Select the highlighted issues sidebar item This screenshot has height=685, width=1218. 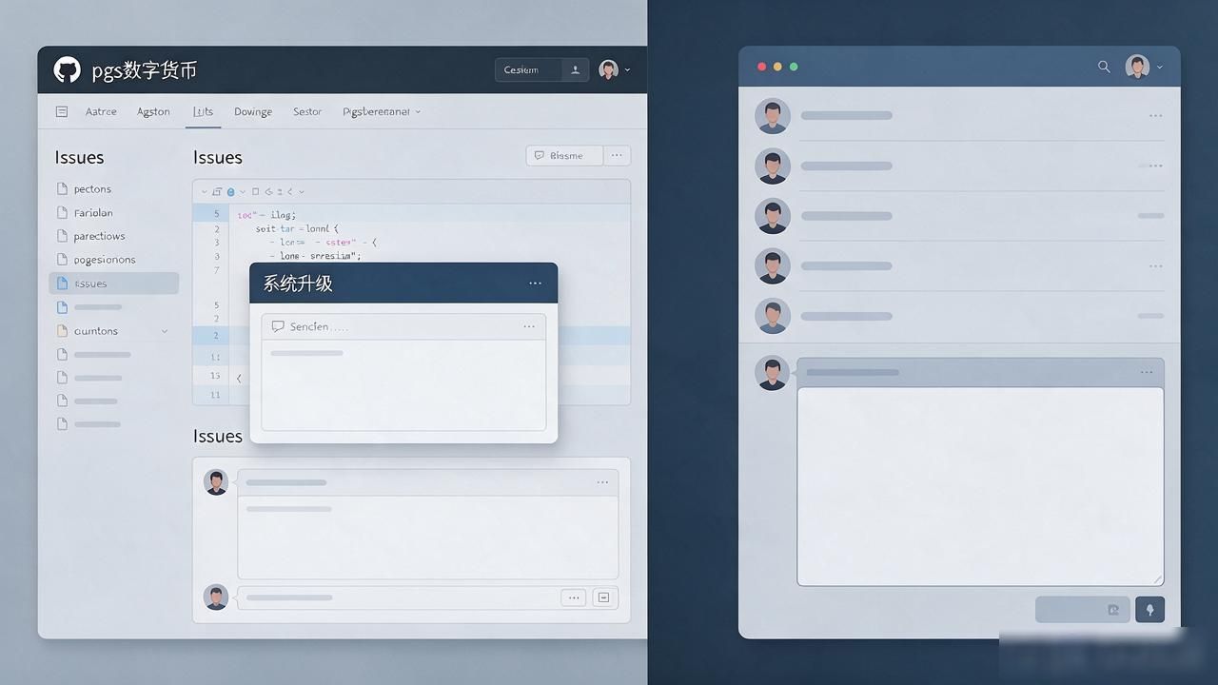click(113, 284)
